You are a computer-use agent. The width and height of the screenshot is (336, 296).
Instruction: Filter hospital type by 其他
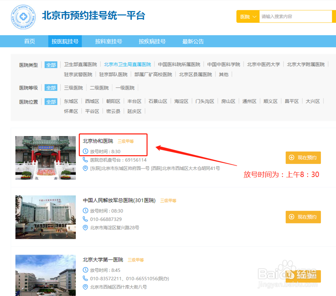(x=223, y=74)
